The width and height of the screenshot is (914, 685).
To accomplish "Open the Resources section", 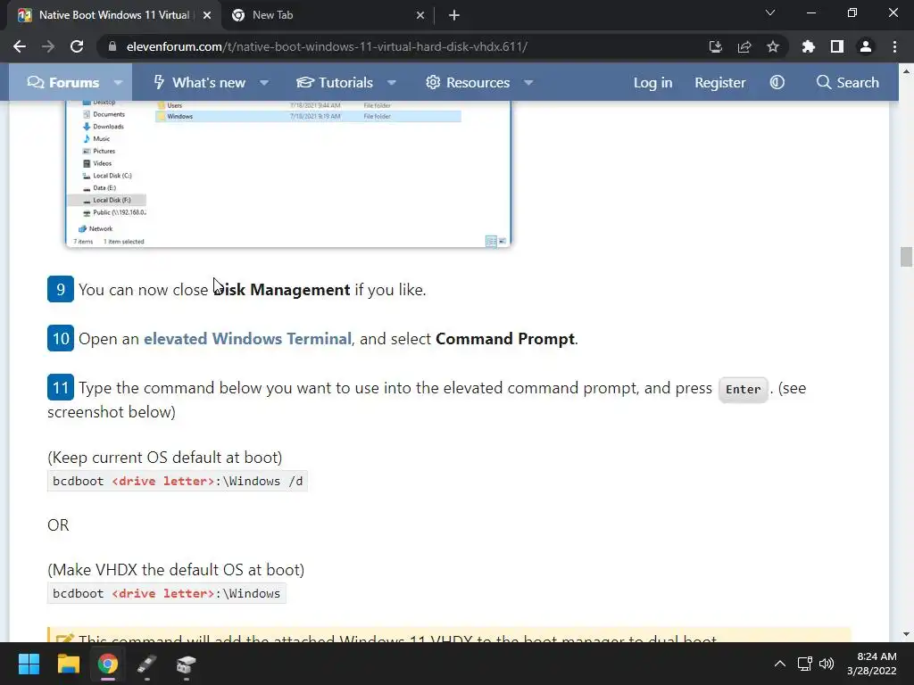I will click(468, 82).
